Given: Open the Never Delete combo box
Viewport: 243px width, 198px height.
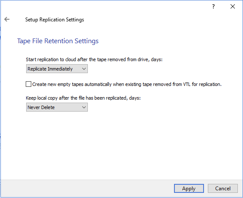Looking at the screenshot, I should tap(57, 107).
